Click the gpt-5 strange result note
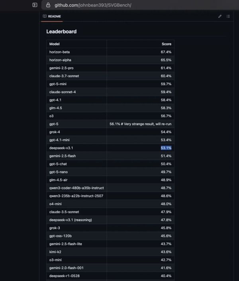 point(141,124)
